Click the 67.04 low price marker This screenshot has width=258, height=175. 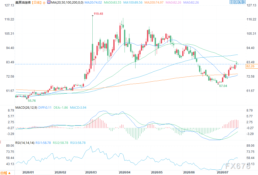[x=223, y=86]
